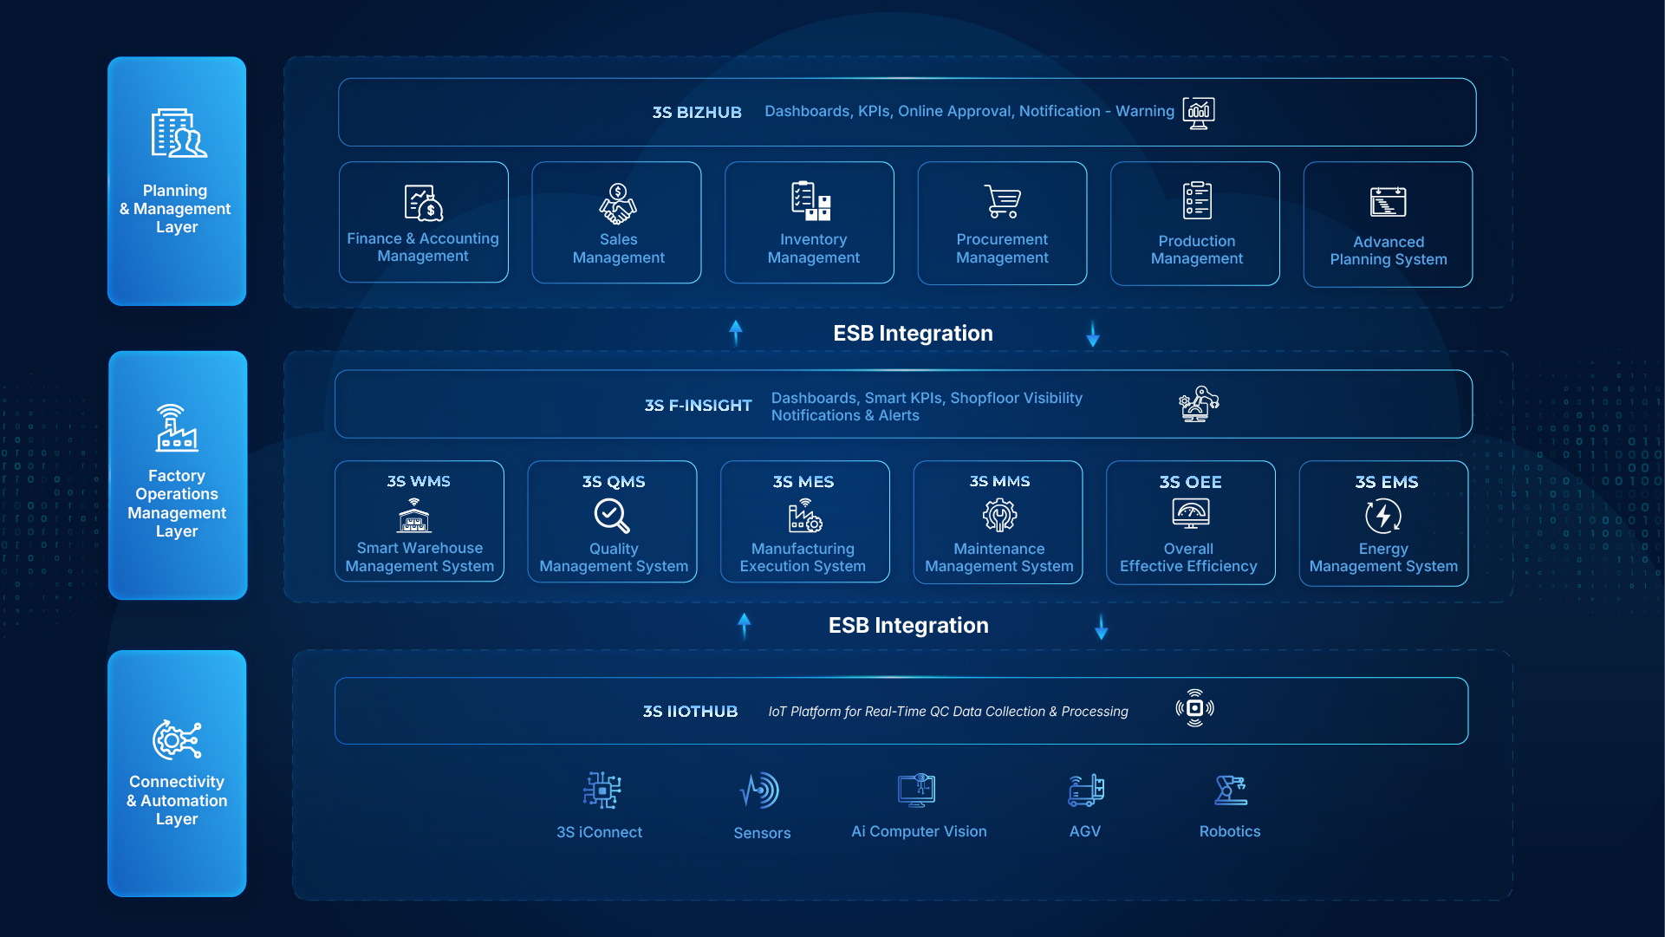The width and height of the screenshot is (1665, 937).
Task: Click the Procurement Management label
Action: coord(1002,249)
